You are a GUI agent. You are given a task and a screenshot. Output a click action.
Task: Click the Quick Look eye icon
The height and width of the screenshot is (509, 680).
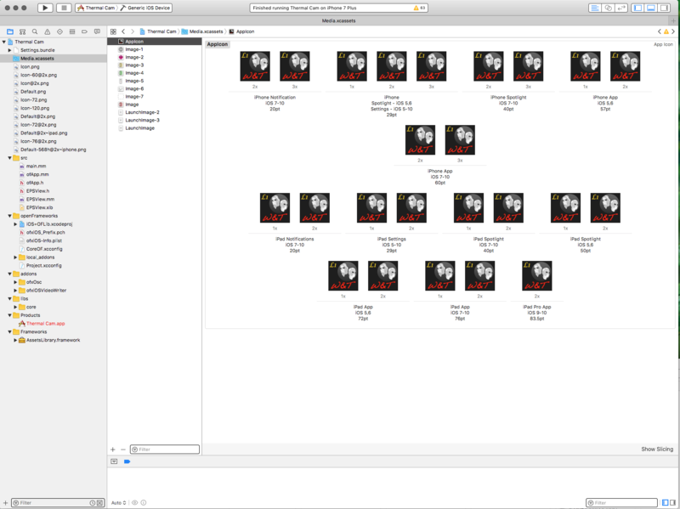pyautogui.click(x=135, y=503)
